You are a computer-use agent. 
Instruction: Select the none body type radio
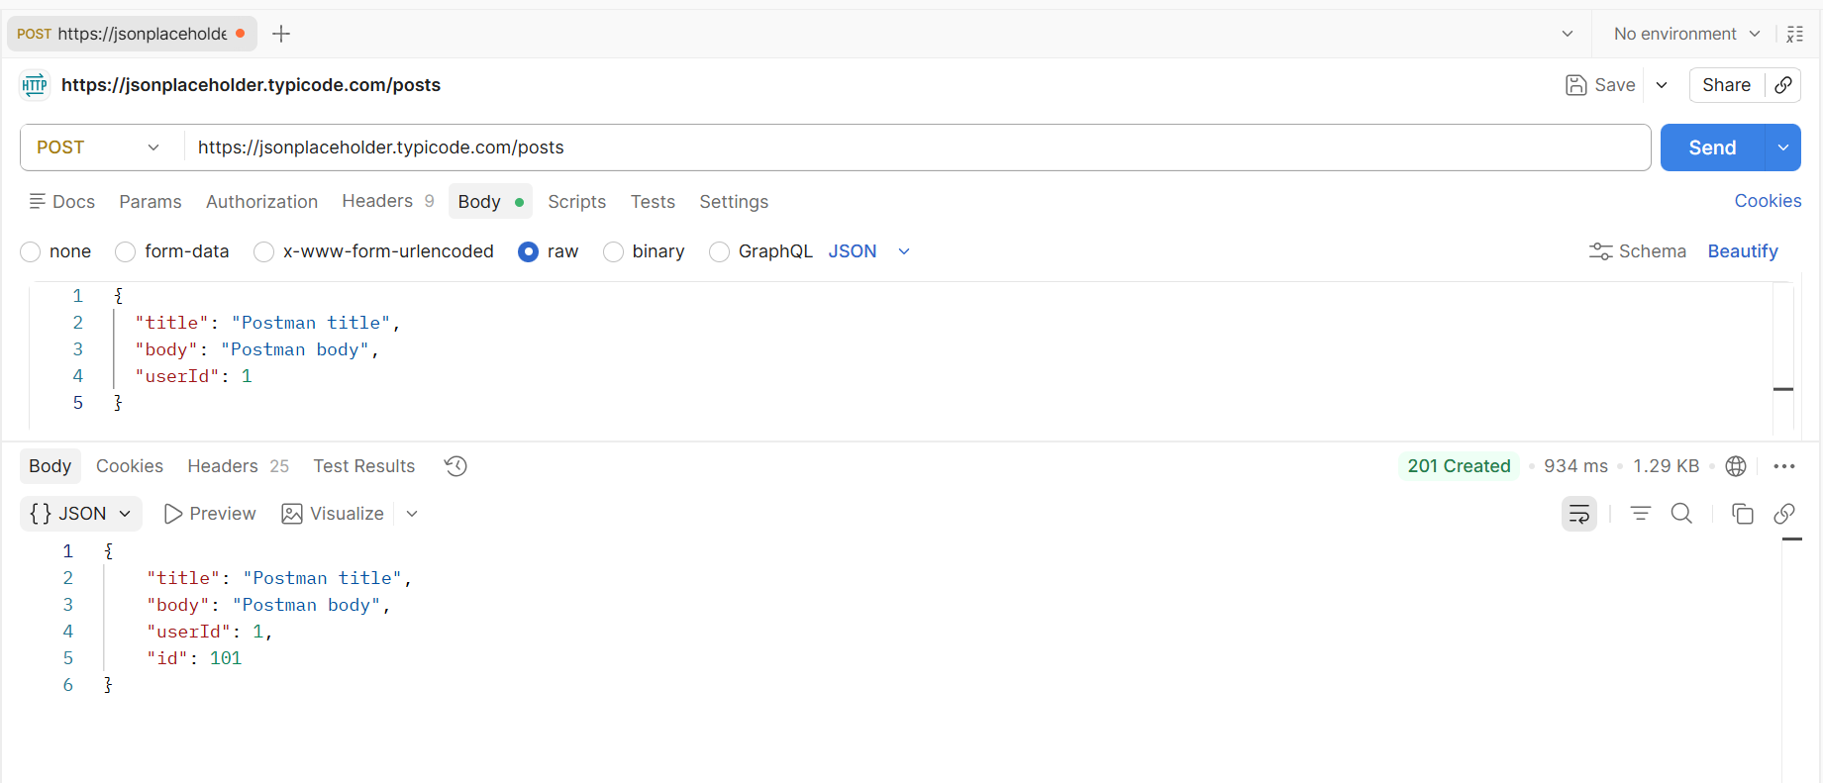[31, 251]
